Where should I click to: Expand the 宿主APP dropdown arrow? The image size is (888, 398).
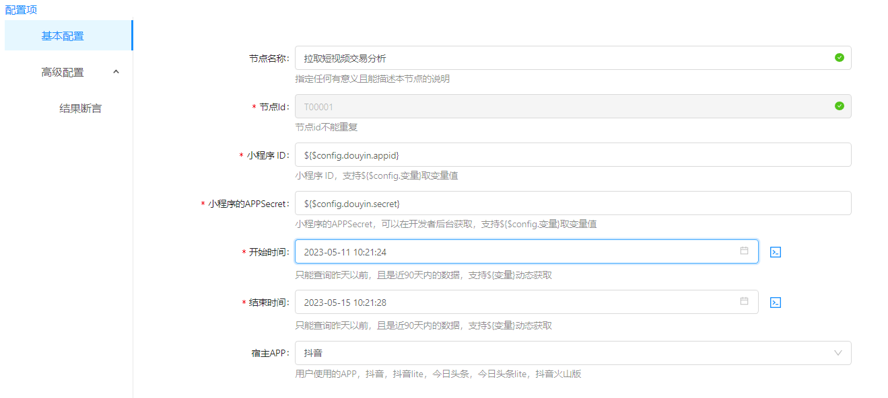pyautogui.click(x=838, y=353)
